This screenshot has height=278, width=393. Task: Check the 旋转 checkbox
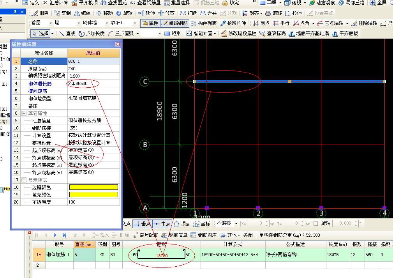click(316, 223)
